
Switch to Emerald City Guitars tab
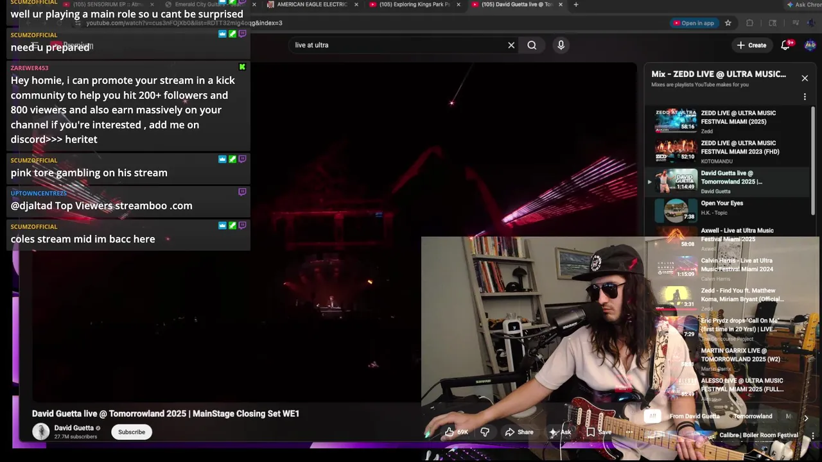[x=204, y=4]
